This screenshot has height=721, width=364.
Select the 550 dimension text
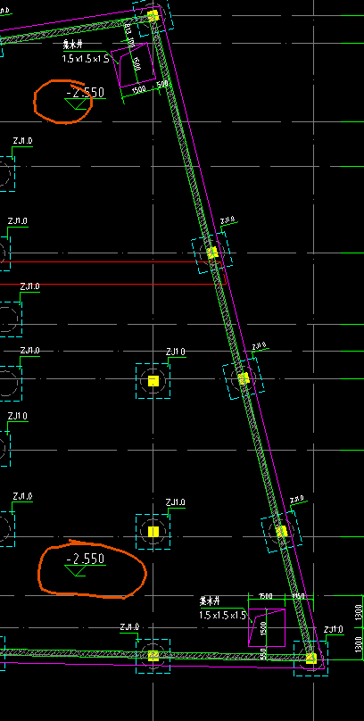263,653
